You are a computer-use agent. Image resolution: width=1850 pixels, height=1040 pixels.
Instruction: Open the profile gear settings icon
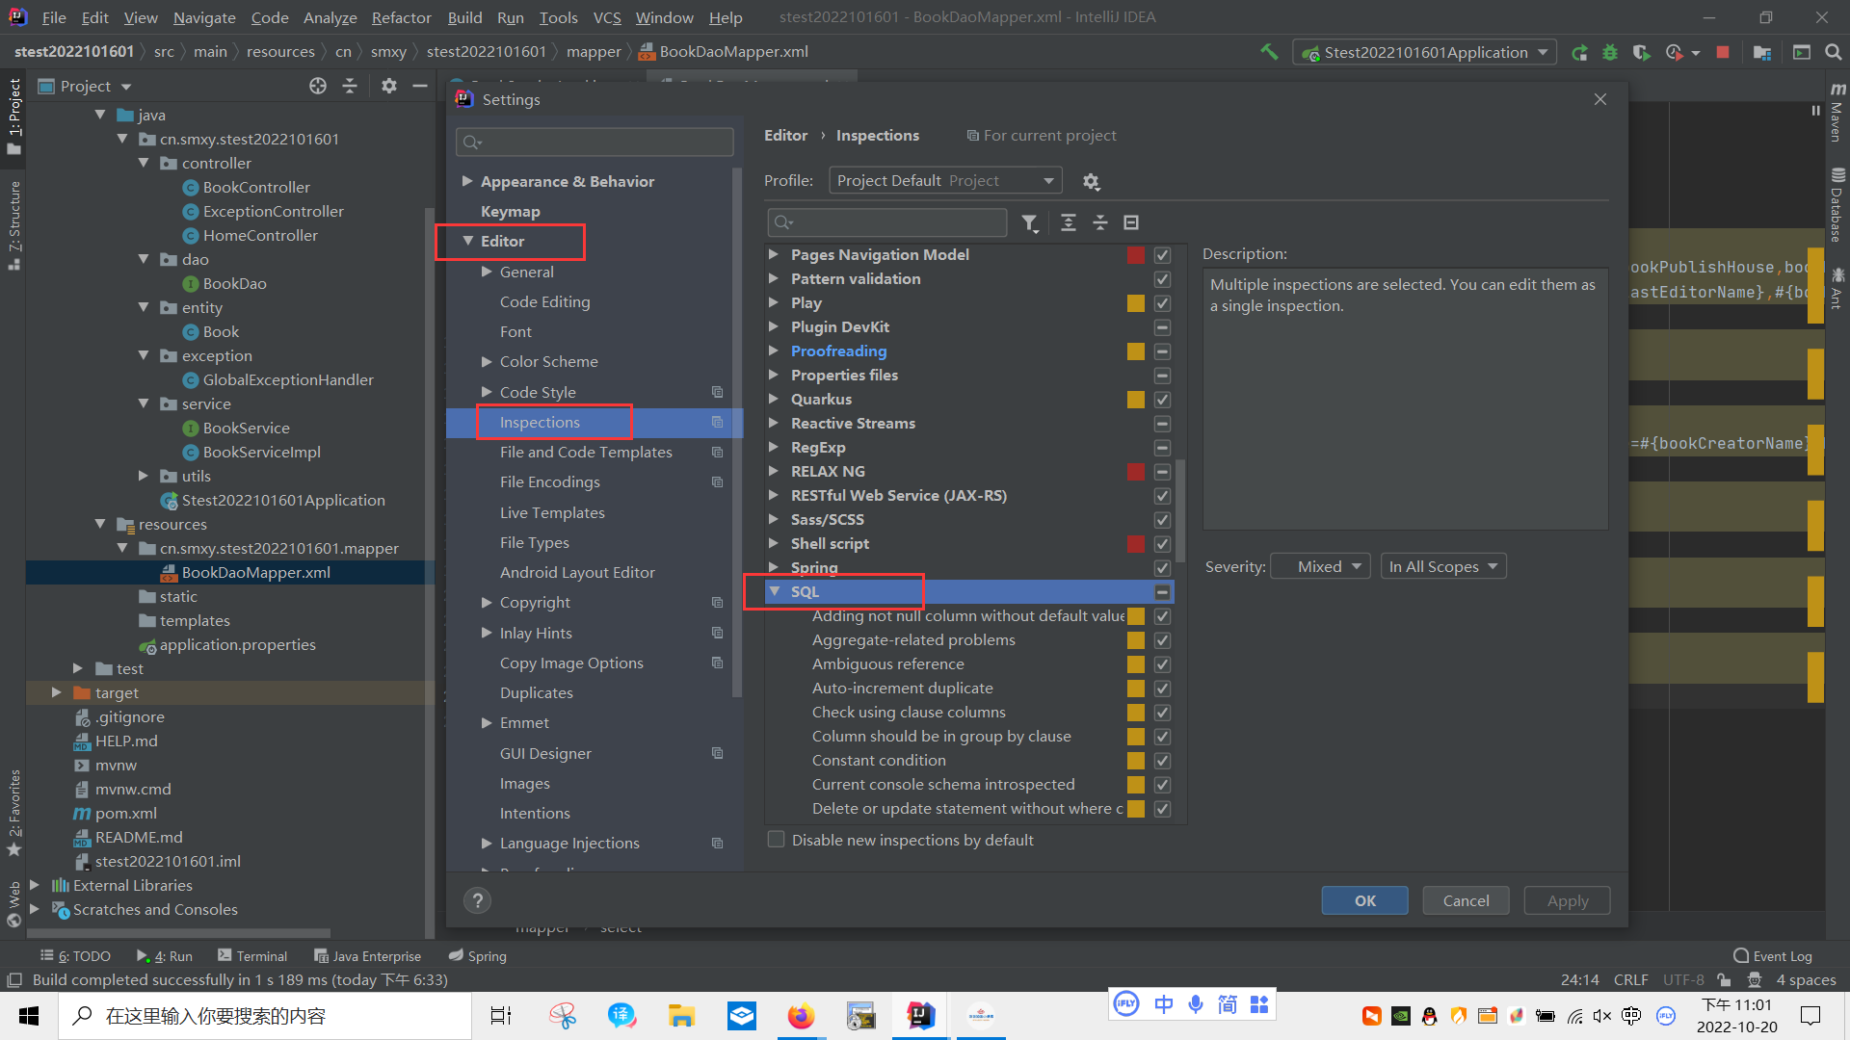click(x=1091, y=182)
